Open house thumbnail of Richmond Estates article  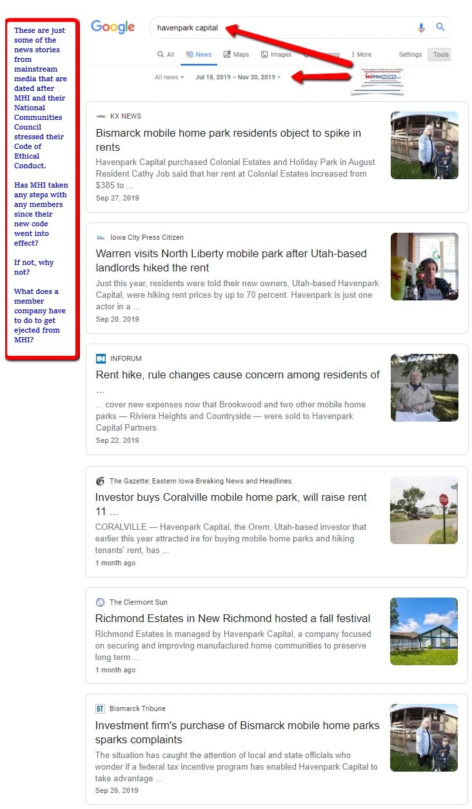coord(424,631)
